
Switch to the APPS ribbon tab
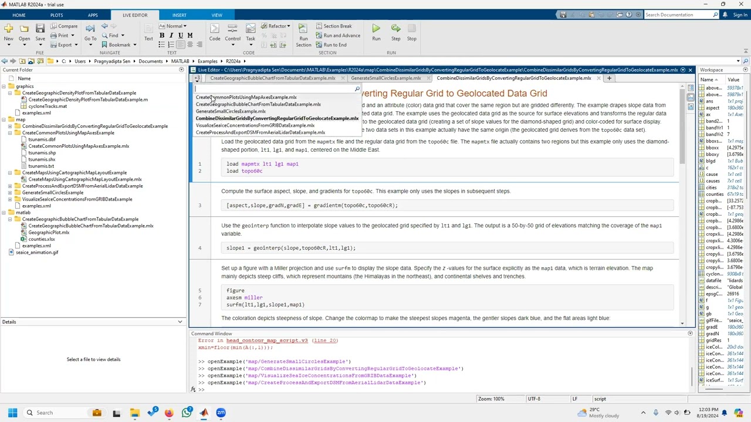pyautogui.click(x=93, y=15)
